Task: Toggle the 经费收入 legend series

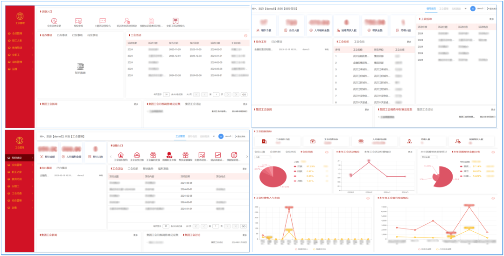Action: 301,249
